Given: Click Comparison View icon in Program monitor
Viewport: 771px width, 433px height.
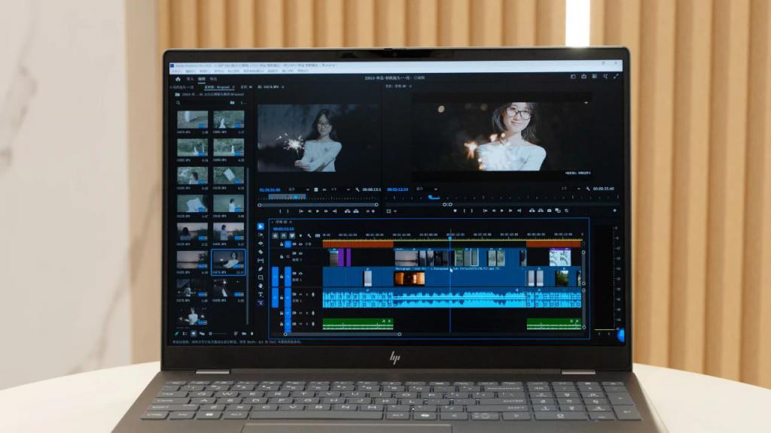Looking at the screenshot, I should click(x=558, y=210).
